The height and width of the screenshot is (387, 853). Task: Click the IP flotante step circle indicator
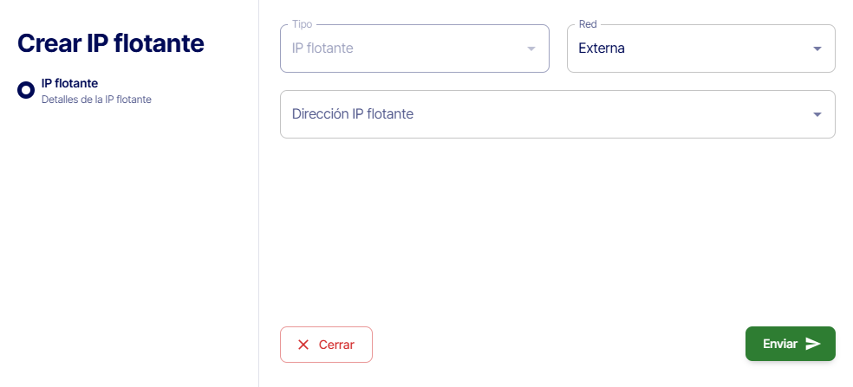point(26,90)
